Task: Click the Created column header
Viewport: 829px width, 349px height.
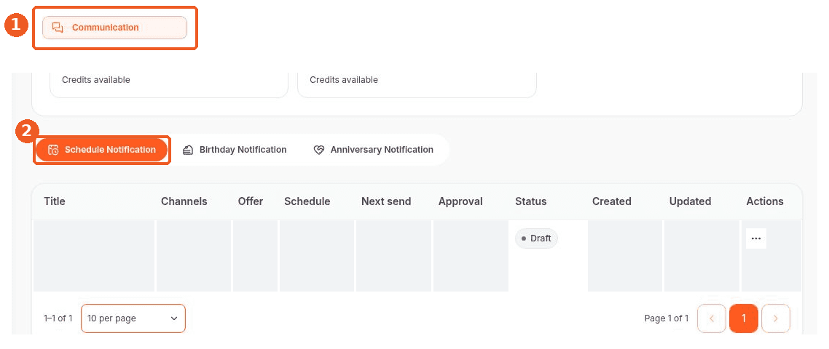Action: tap(612, 201)
